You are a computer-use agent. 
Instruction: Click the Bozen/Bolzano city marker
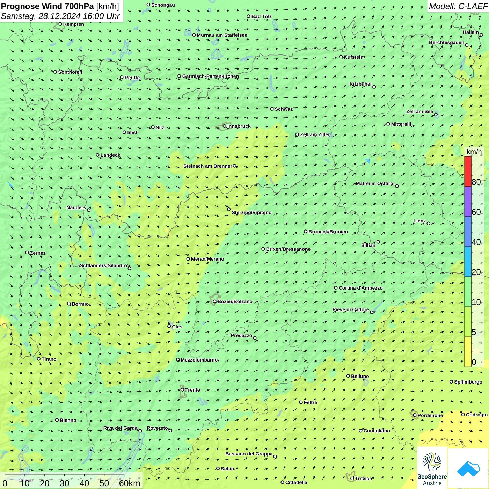(x=215, y=301)
